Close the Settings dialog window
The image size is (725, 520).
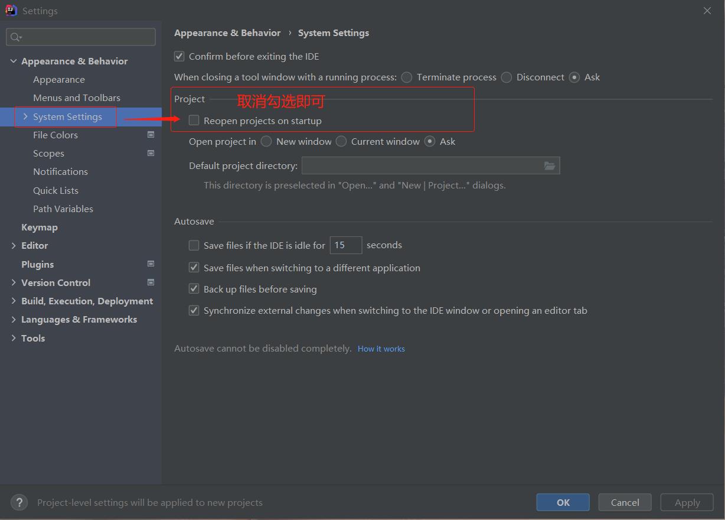click(707, 11)
